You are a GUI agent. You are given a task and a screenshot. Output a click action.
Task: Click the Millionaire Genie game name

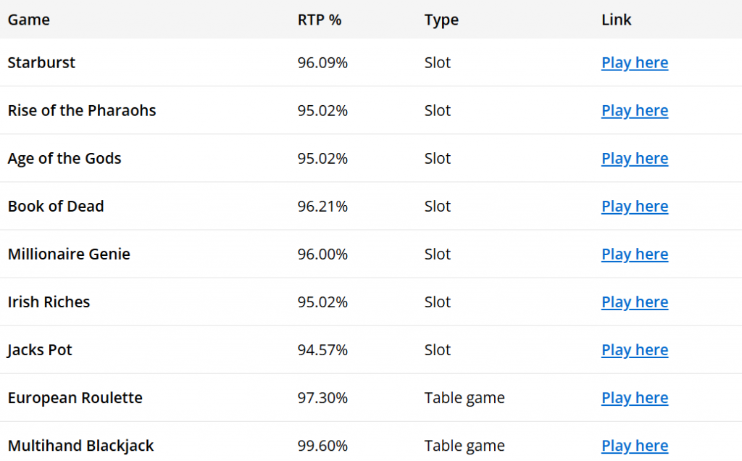tap(69, 254)
